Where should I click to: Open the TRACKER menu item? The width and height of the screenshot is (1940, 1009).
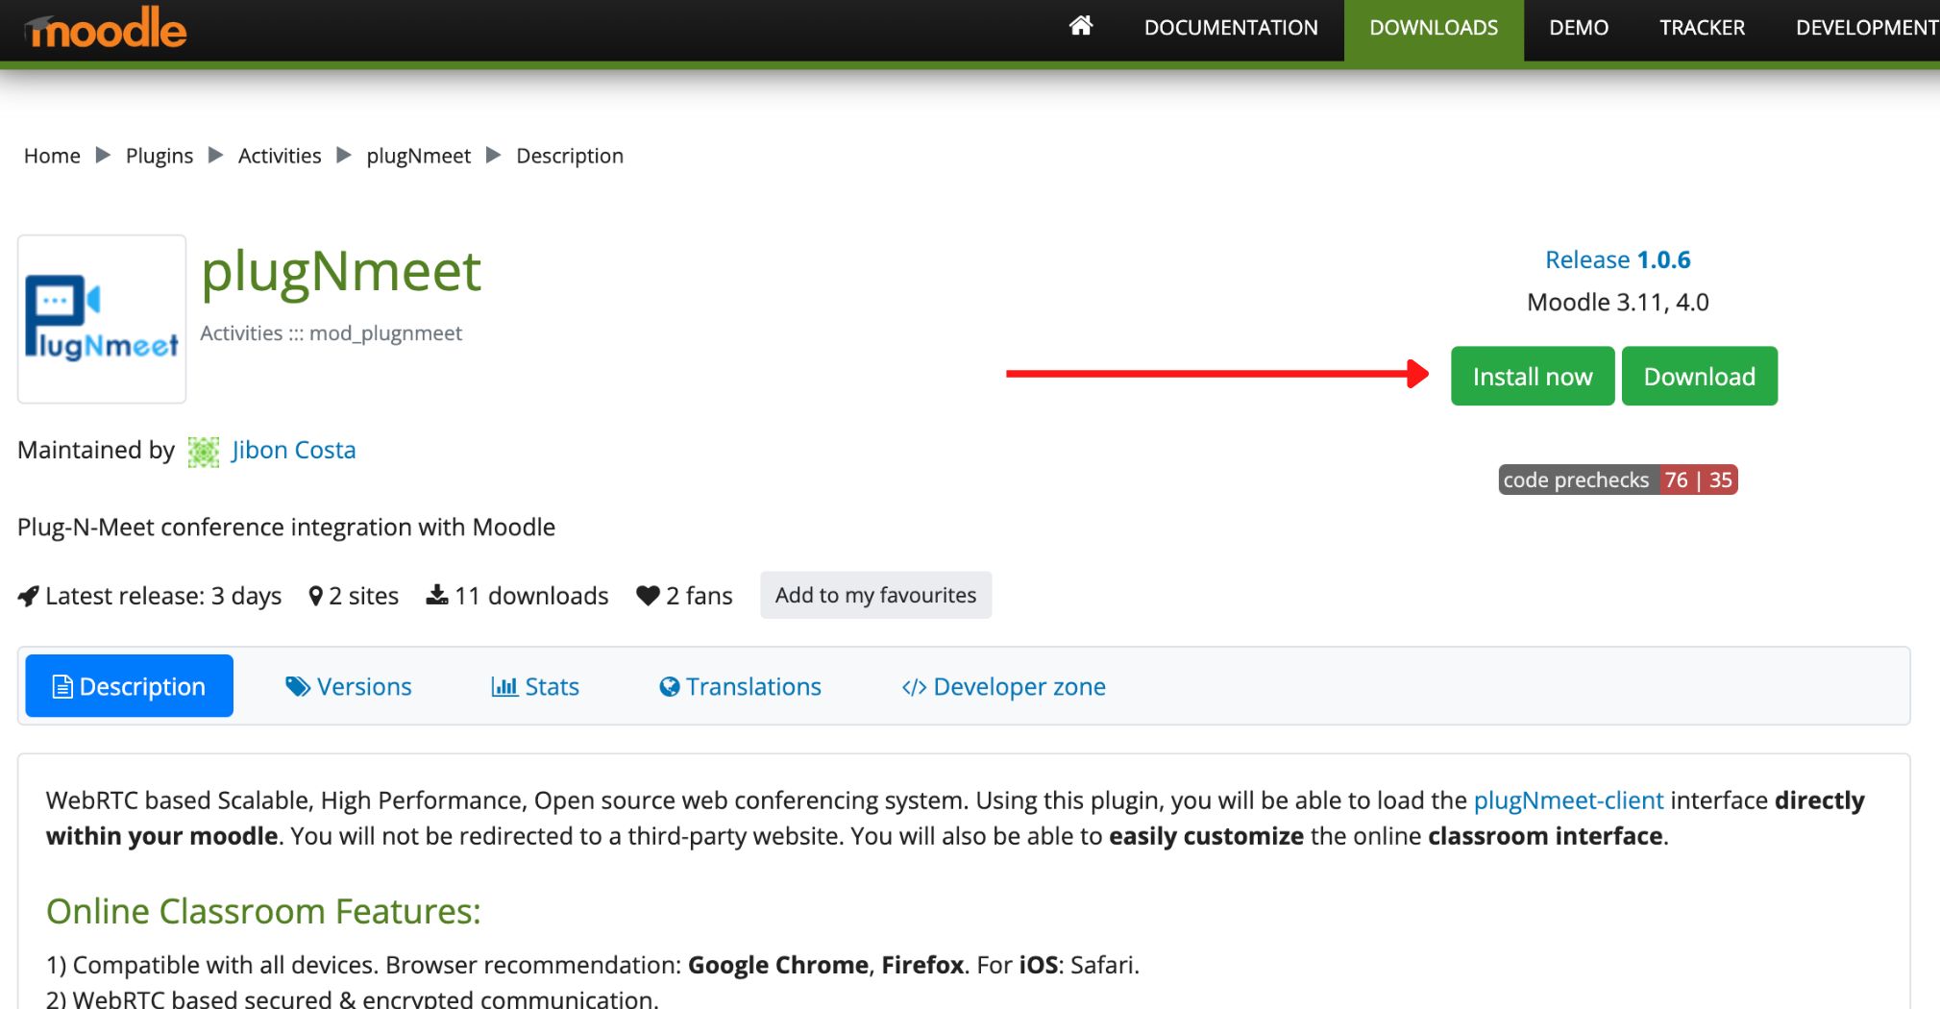pyautogui.click(x=1702, y=27)
